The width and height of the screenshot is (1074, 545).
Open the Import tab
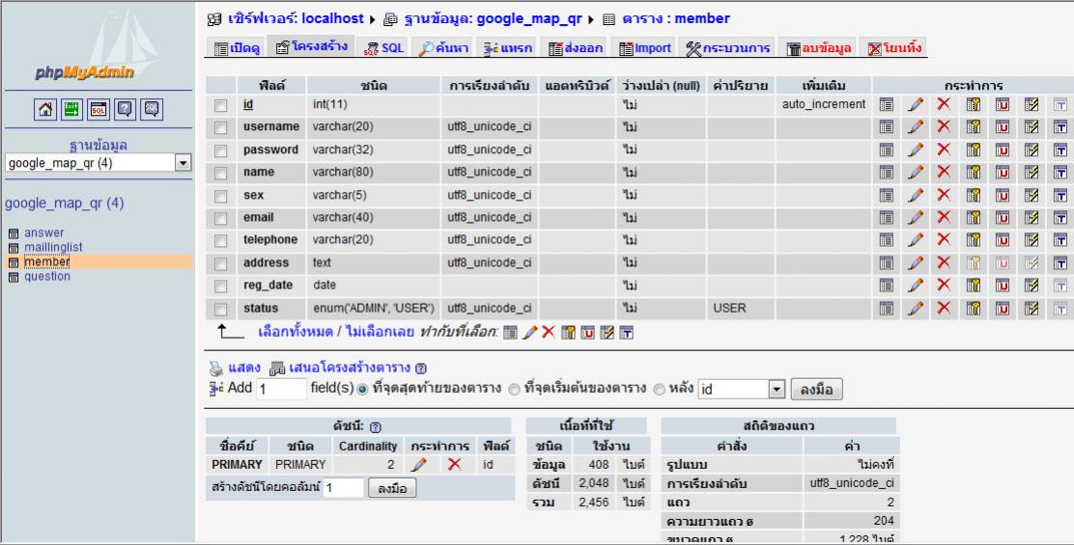[x=644, y=48]
